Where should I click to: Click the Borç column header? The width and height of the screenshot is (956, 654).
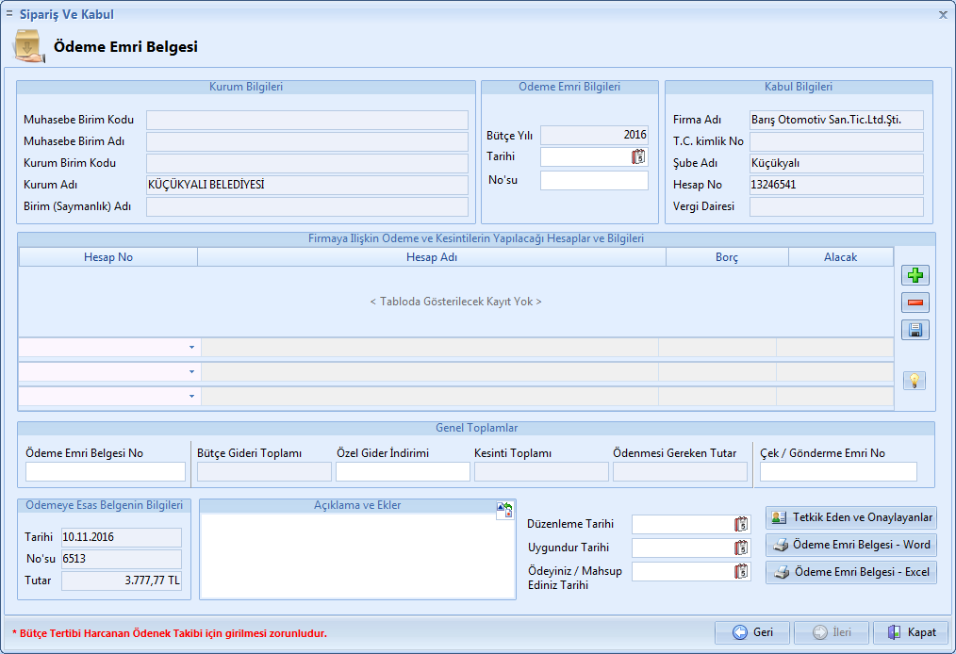pyautogui.click(x=726, y=257)
